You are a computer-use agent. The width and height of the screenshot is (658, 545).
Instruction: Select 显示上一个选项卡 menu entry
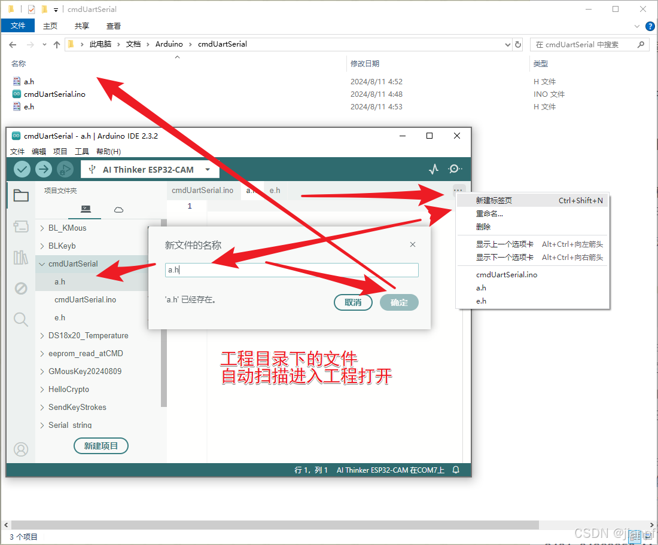click(532, 244)
